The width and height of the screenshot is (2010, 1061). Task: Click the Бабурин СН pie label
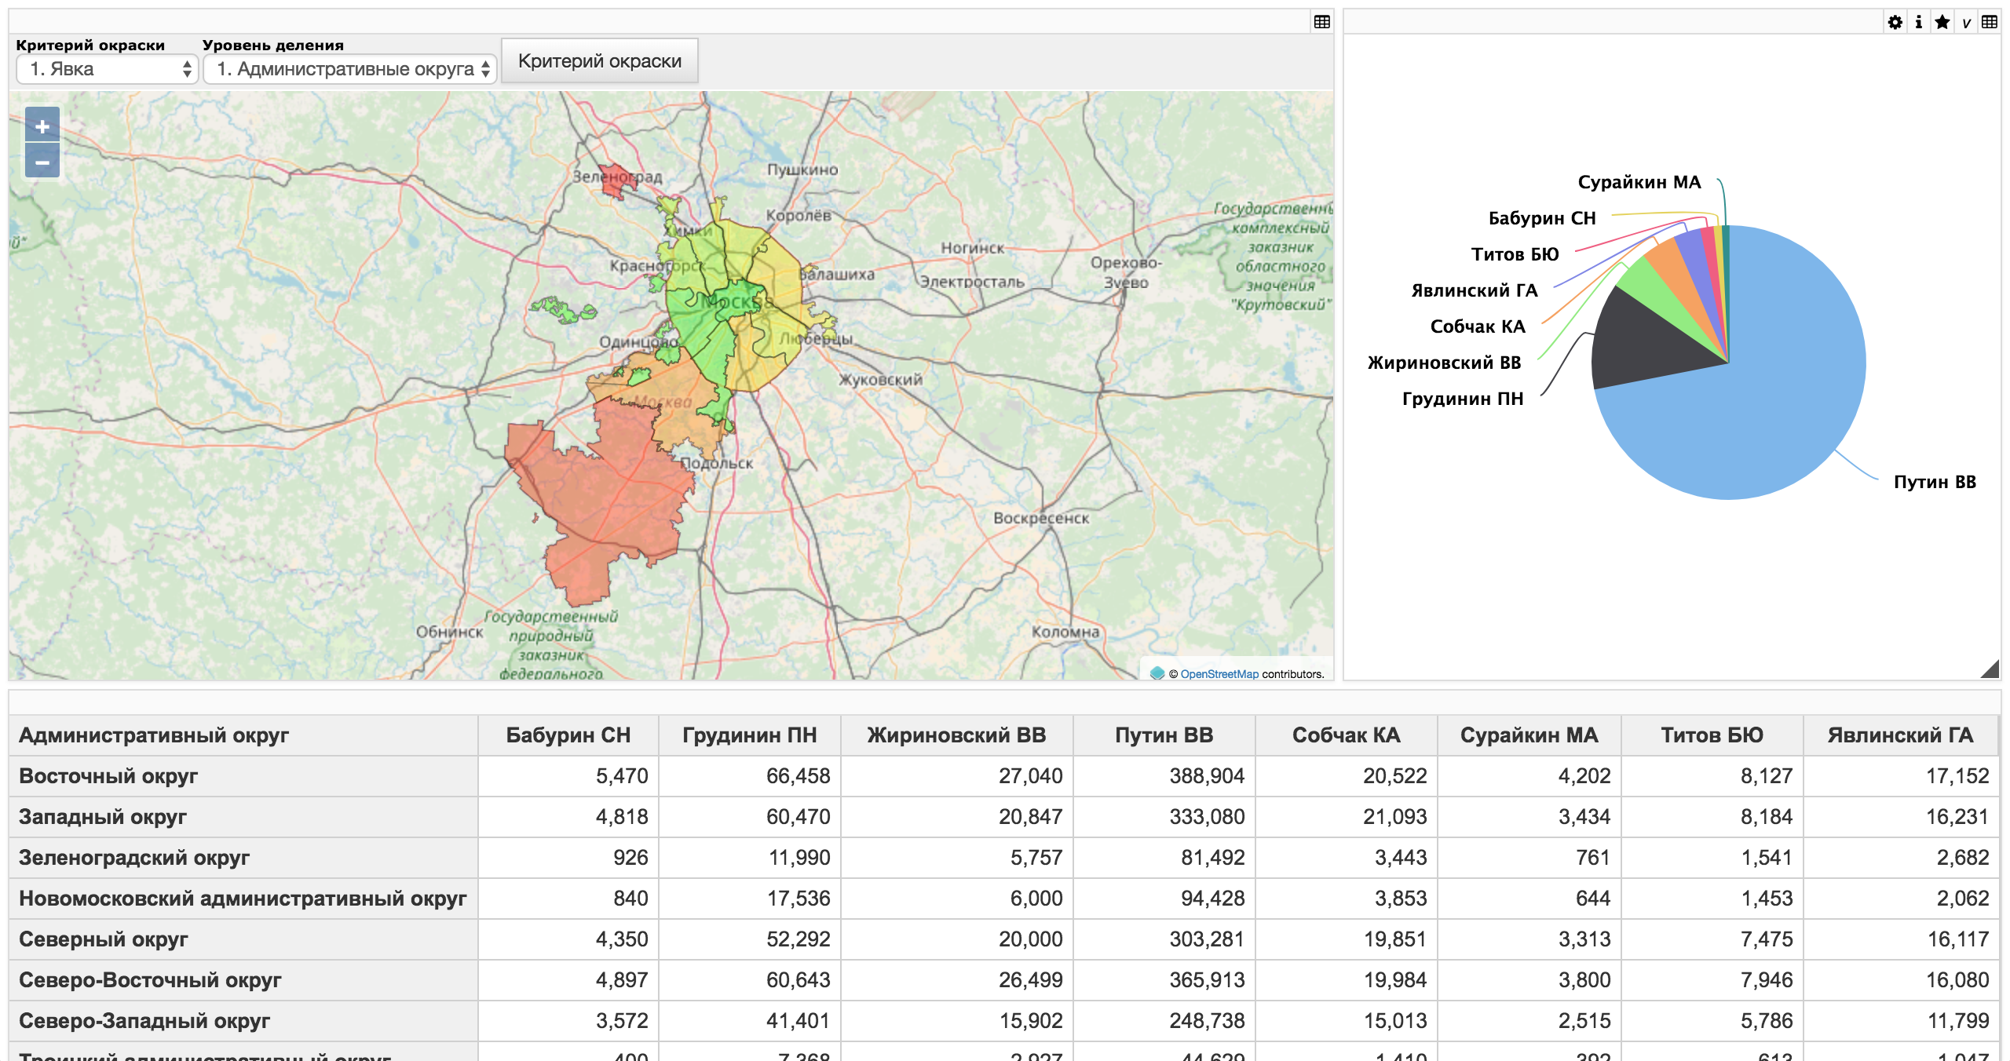coord(1542,218)
